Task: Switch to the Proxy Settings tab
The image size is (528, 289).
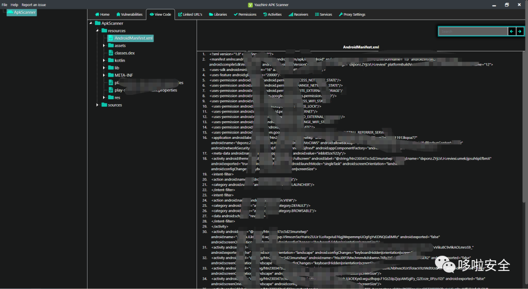Action: pos(352,15)
